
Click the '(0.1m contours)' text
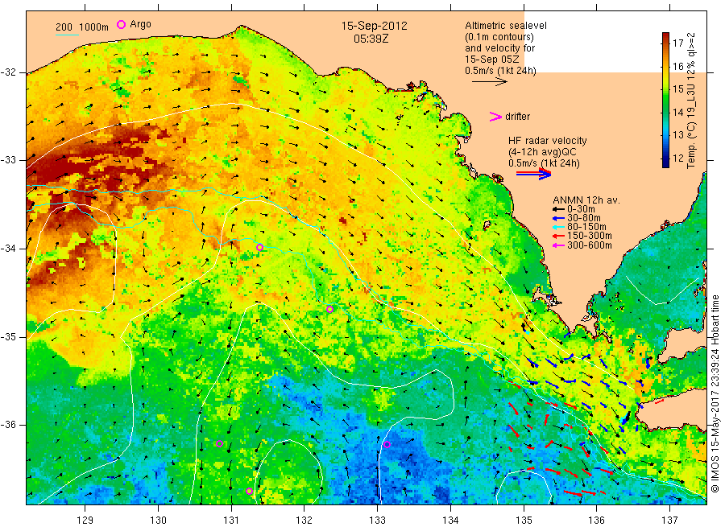coord(499,37)
